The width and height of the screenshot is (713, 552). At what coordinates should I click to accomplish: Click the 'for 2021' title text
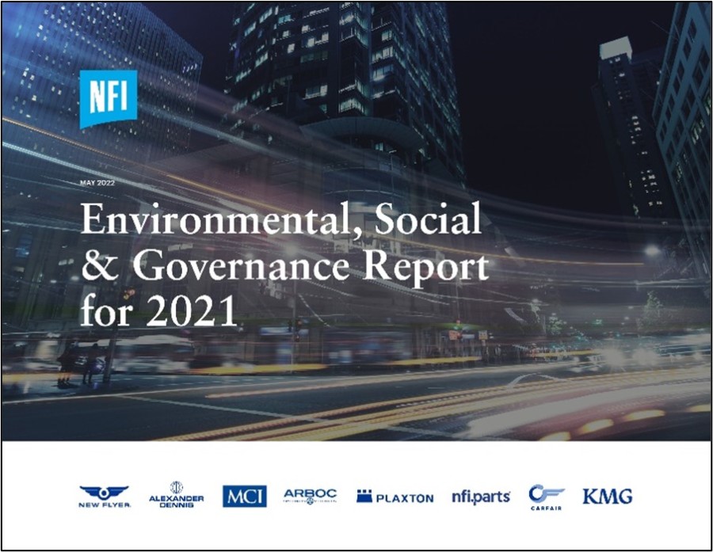tap(158, 310)
